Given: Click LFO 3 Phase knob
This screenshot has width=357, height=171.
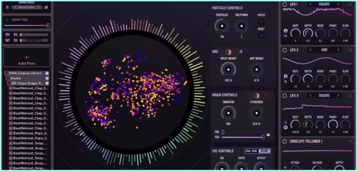Looking at the screenshot, I should (x=333, y=125).
